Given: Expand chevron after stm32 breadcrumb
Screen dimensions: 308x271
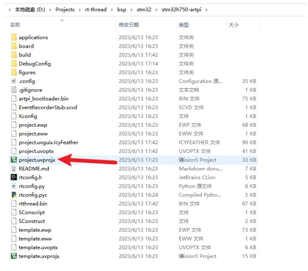Looking at the screenshot, I should (x=157, y=10).
